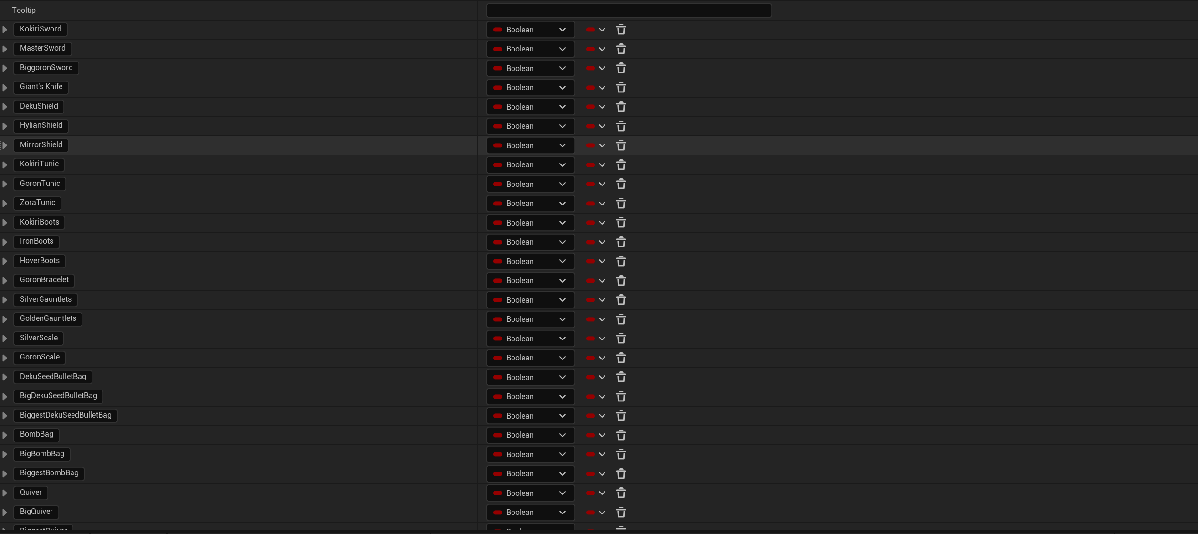Delete the ZoraTunic entry
1198x534 pixels.
tap(621, 204)
